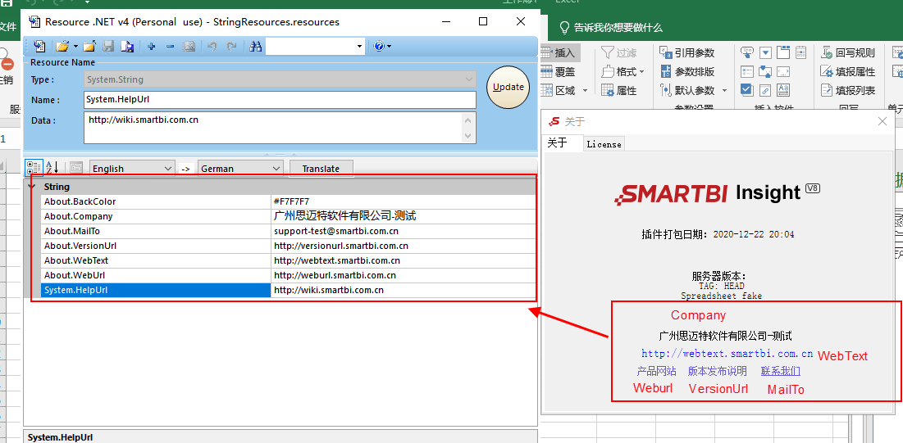Screen dimensions: 903x443
Task: Expand the help icon dropdown arrow
Action: click(x=390, y=47)
